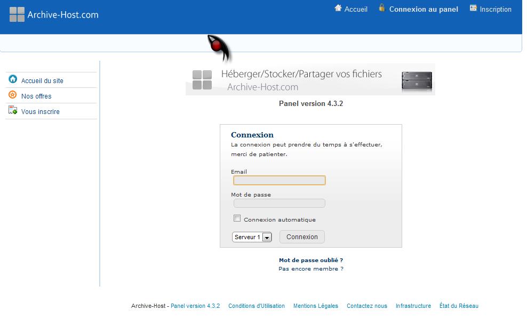This screenshot has height=318, width=527.
Task: Open the Vous inscrire sidebar link
Action: click(x=41, y=111)
